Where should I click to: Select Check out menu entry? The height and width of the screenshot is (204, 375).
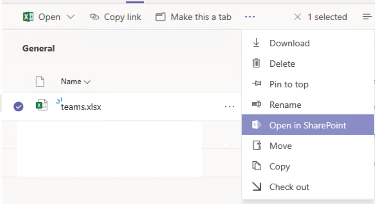click(308, 186)
